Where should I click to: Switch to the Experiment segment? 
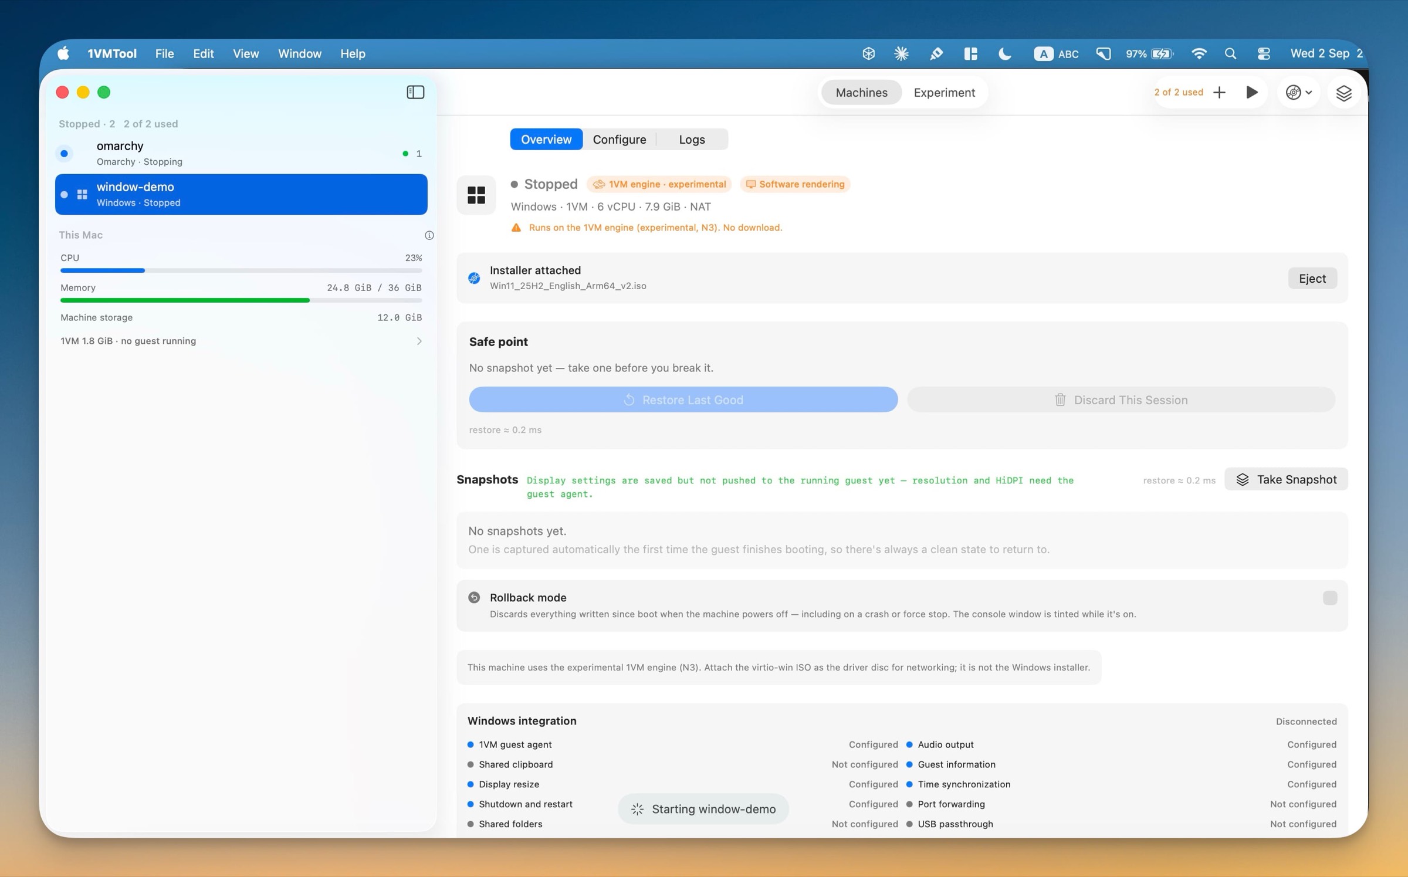coord(944,92)
